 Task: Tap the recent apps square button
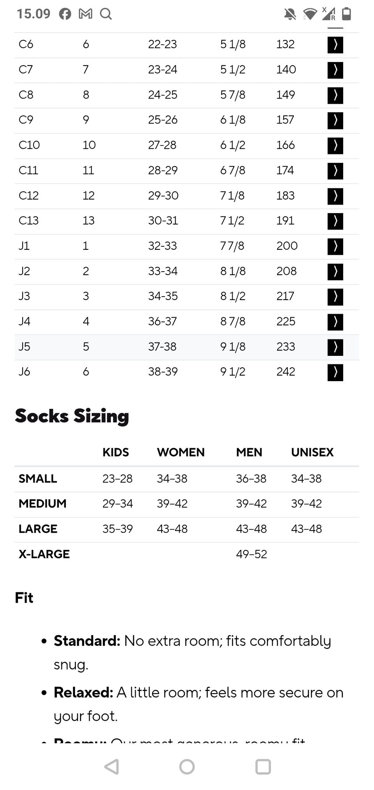(x=263, y=766)
